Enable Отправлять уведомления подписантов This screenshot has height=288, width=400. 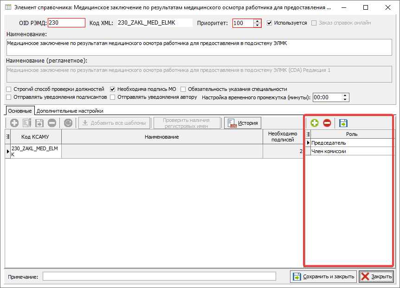9,97
